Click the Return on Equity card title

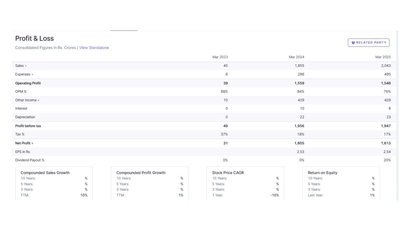pos(323,173)
